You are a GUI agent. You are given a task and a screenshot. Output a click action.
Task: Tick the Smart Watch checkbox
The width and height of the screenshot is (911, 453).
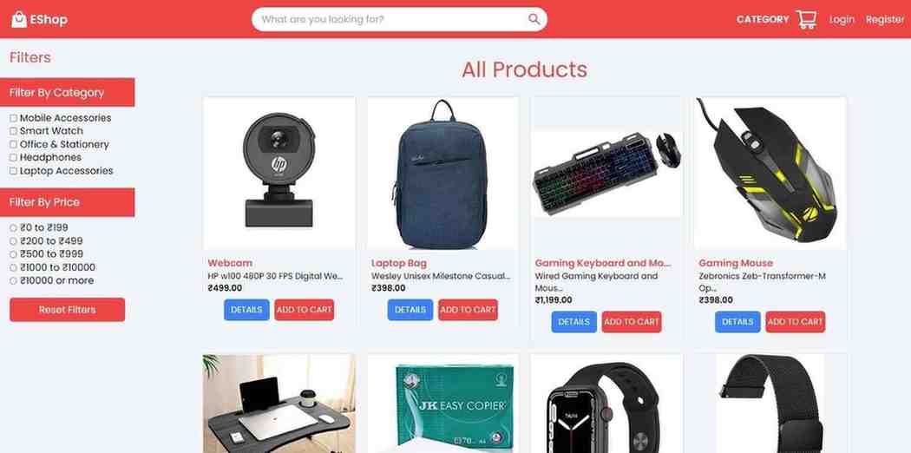(13, 131)
